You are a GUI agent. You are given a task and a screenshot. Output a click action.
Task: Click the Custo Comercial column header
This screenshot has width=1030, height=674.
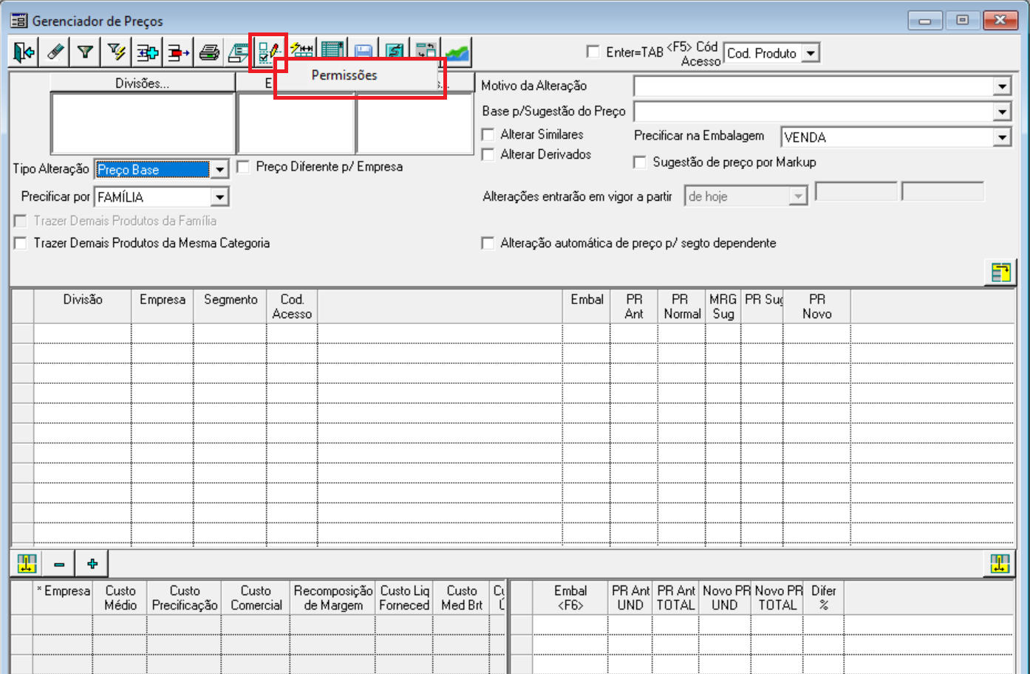point(256,598)
